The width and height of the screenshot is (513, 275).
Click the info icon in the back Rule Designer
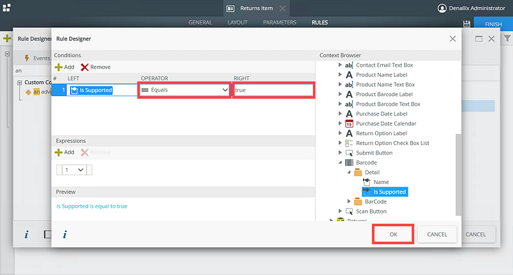tap(26, 234)
